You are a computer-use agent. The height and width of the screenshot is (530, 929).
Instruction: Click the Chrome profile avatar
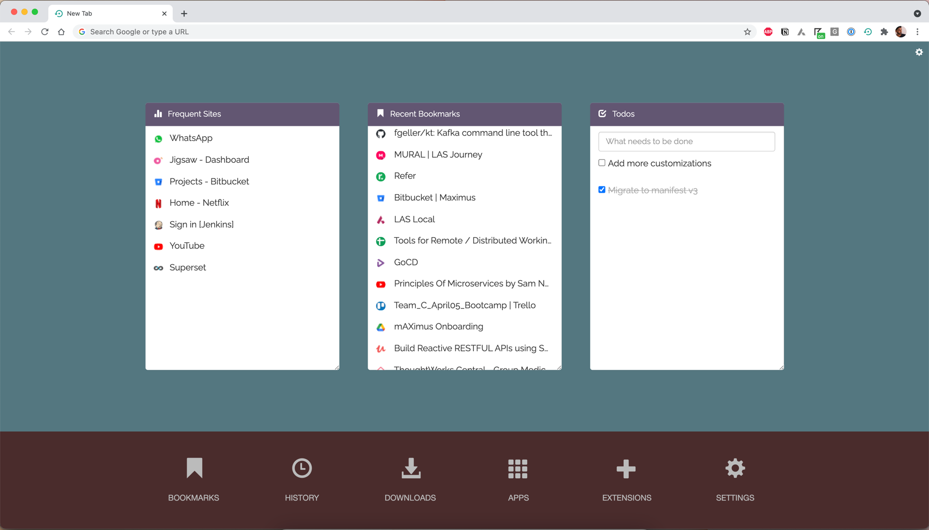tap(901, 32)
